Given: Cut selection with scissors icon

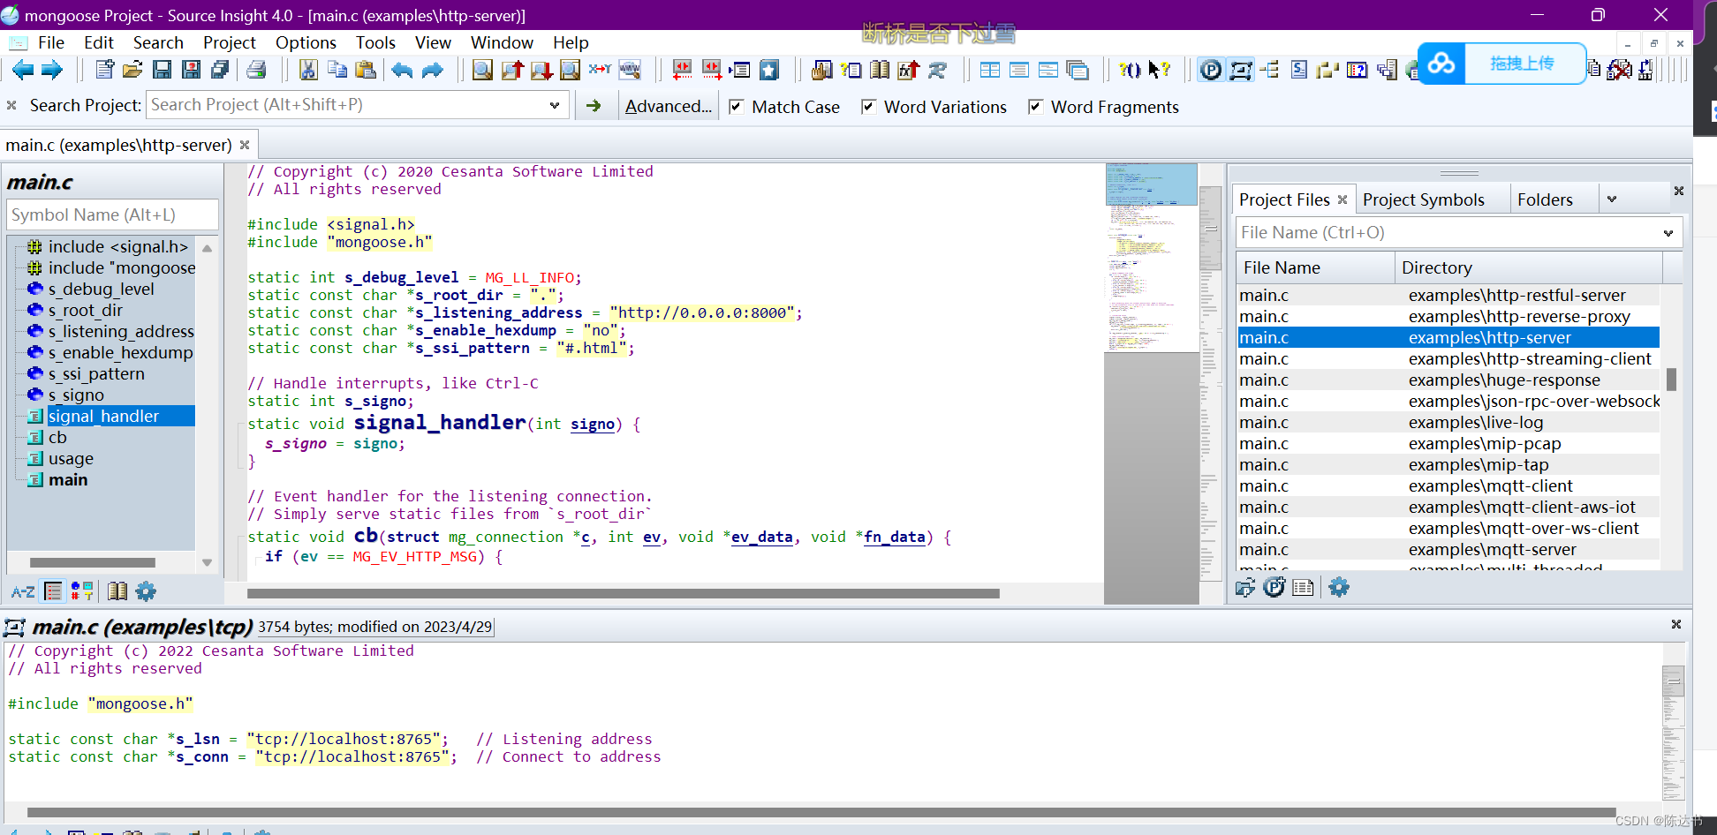Looking at the screenshot, I should [308, 70].
